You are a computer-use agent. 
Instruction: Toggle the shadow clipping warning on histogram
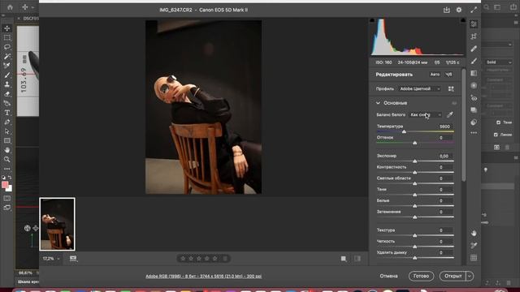372,20
